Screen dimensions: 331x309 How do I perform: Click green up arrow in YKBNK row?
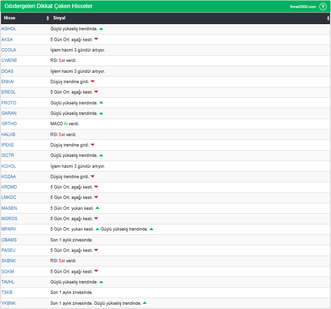pos(145,303)
